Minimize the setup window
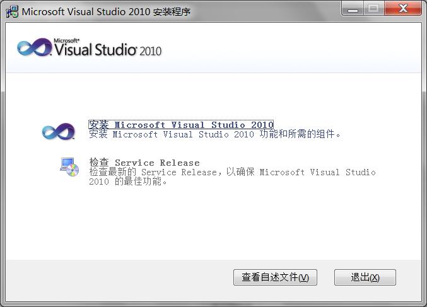The width and height of the screenshot is (427, 307). (353, 9)
